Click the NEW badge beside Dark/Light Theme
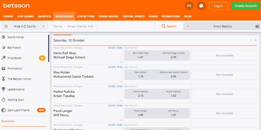Screen dimensions: 261x130 click(x=41, y=110)
